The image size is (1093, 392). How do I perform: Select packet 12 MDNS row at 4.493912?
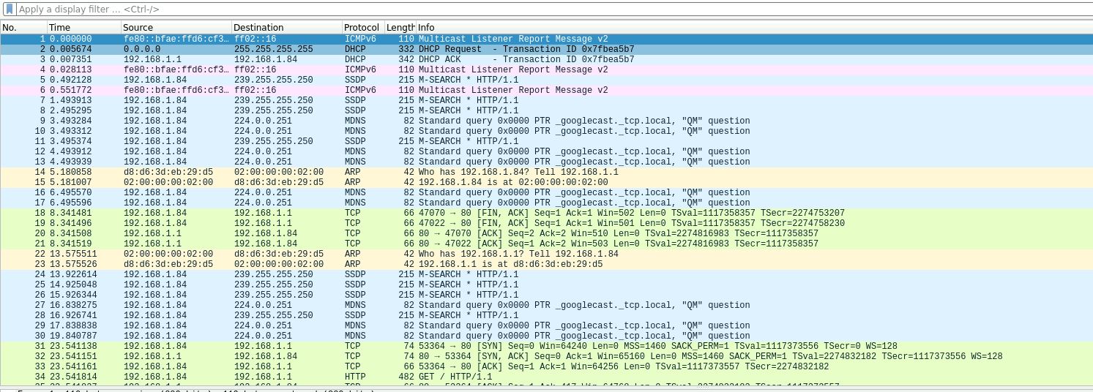point(546,151)
